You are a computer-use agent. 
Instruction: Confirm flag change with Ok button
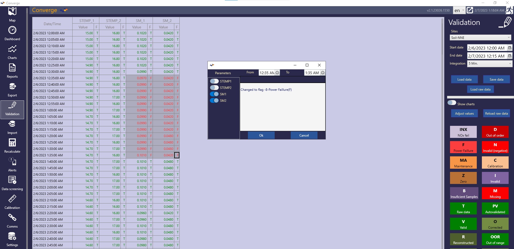click(x=261, y=135)
